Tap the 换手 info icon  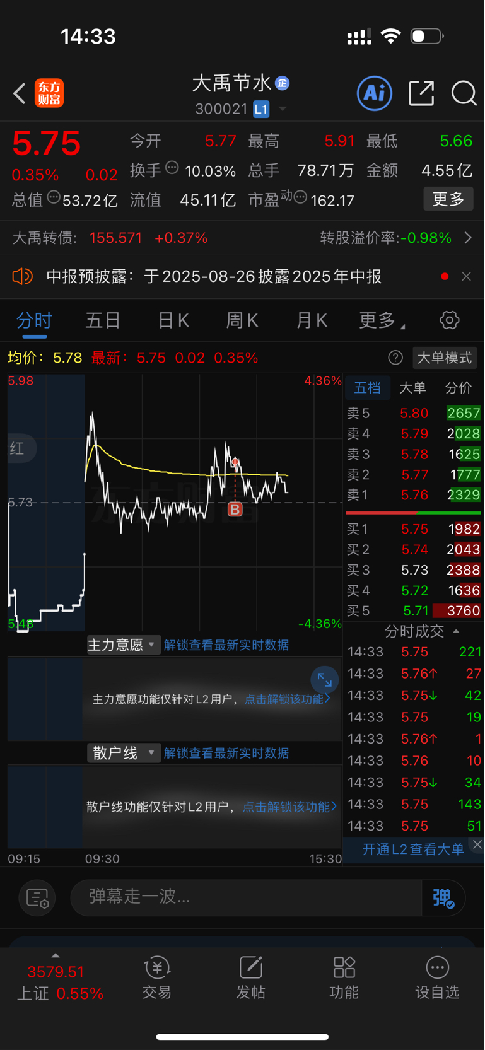(172, 168)
